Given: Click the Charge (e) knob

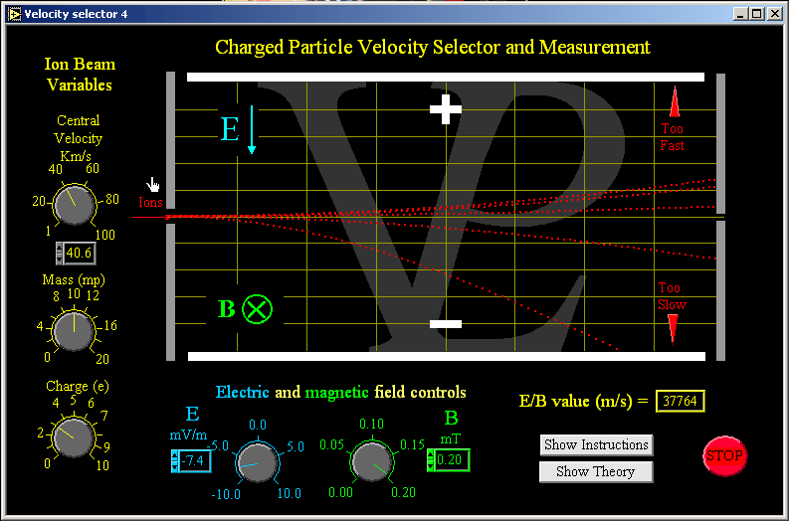Looking at the screenshot, I should tap(72, 435).
